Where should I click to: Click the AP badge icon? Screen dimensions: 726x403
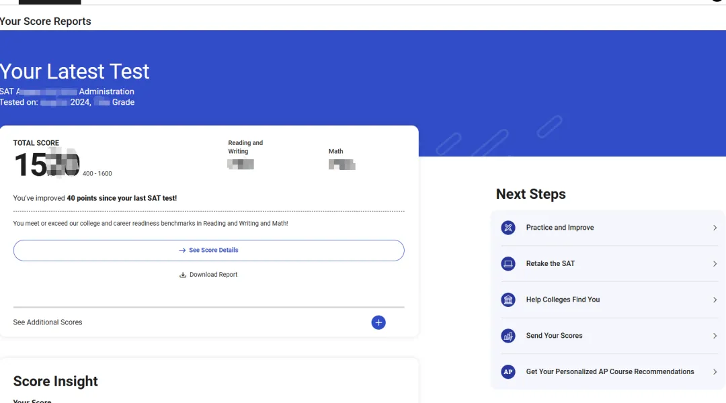pos(508,371)
